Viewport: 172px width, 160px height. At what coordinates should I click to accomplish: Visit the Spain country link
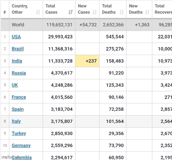pyautogui.click(x=18, y=109)
